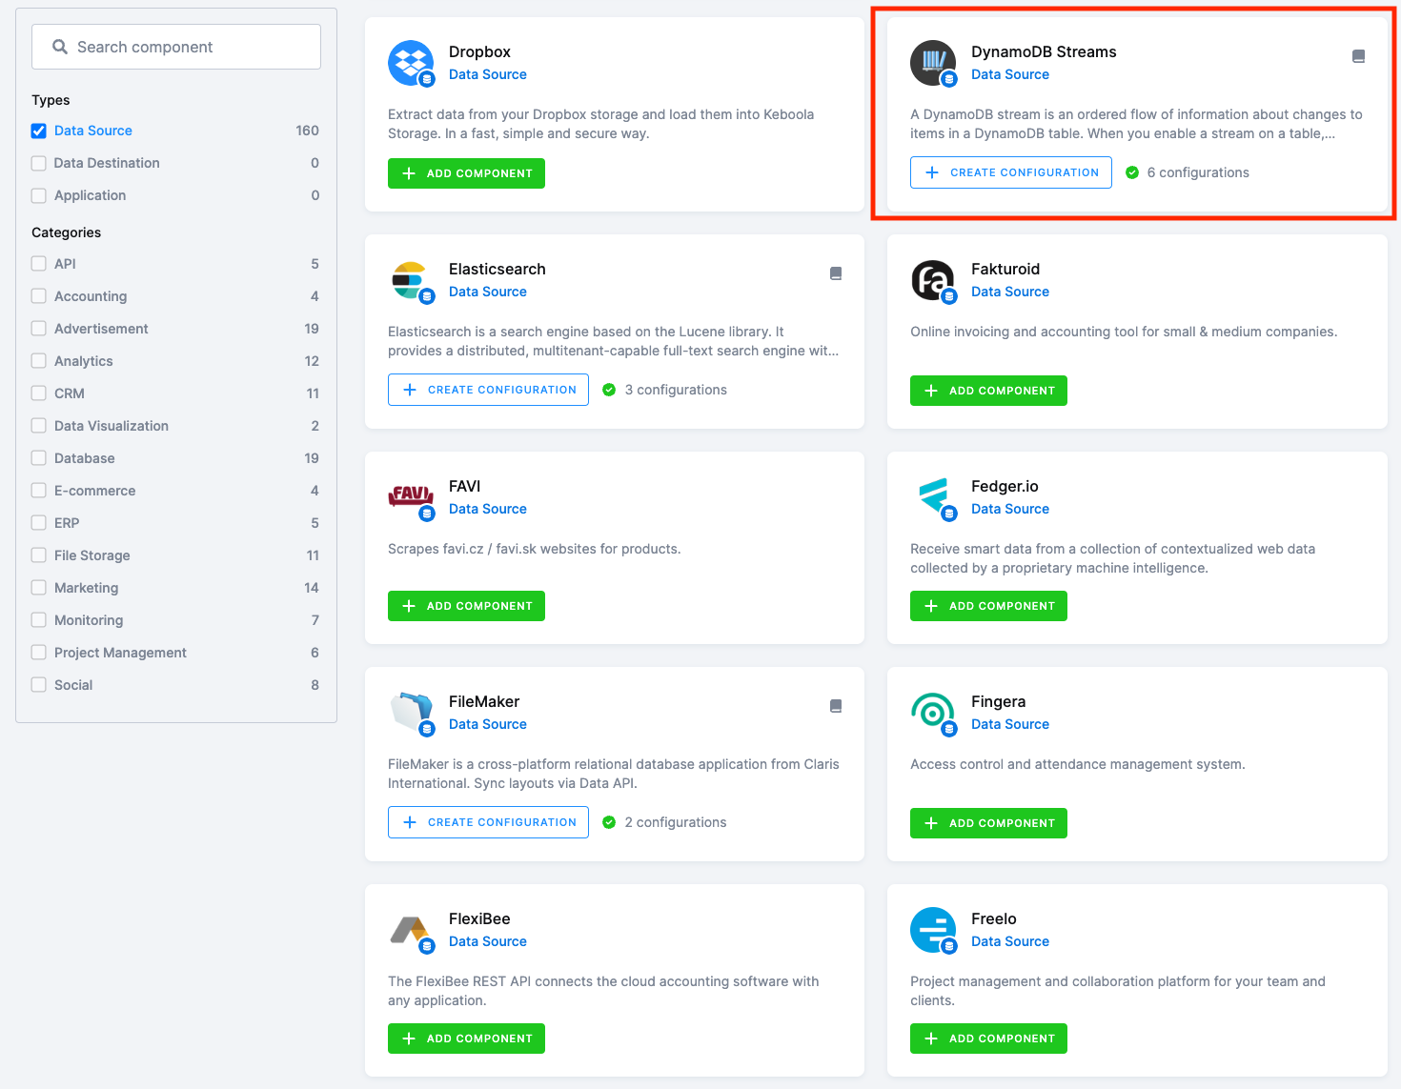The height and width of the screenshot is (1089, 1401).
Task: Click green check icon beside 6 configurations
Action: (x=1132, y=172)
